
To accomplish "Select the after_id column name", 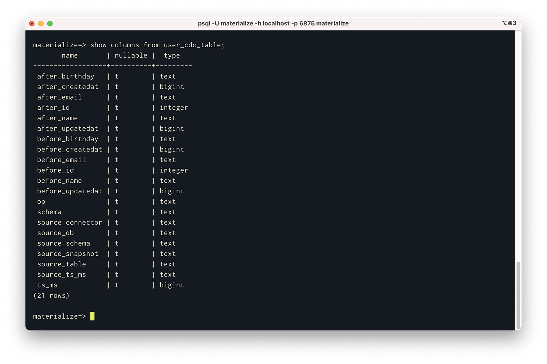I will tap(54, 107).
